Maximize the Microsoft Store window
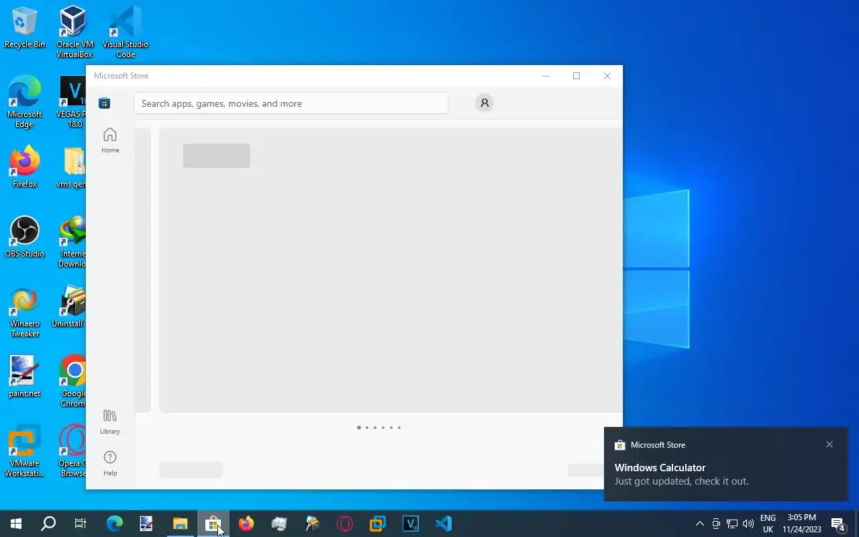This screenshot has width=859, height=537. 576,76
